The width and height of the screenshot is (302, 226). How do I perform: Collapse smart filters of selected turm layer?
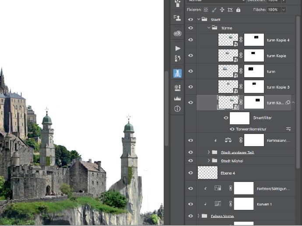pyautogui.click(x=293, y=103)
